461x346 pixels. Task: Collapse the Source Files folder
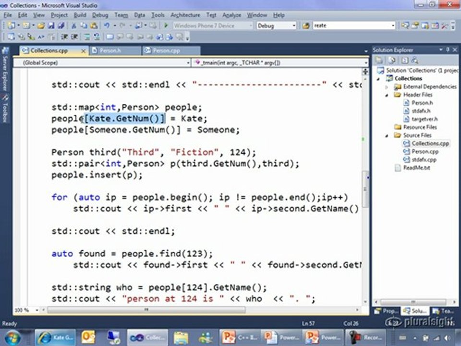coord(387,136)
